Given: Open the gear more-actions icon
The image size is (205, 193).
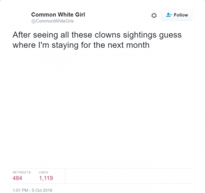Looking at the screenshot, I should pos(154,15).
